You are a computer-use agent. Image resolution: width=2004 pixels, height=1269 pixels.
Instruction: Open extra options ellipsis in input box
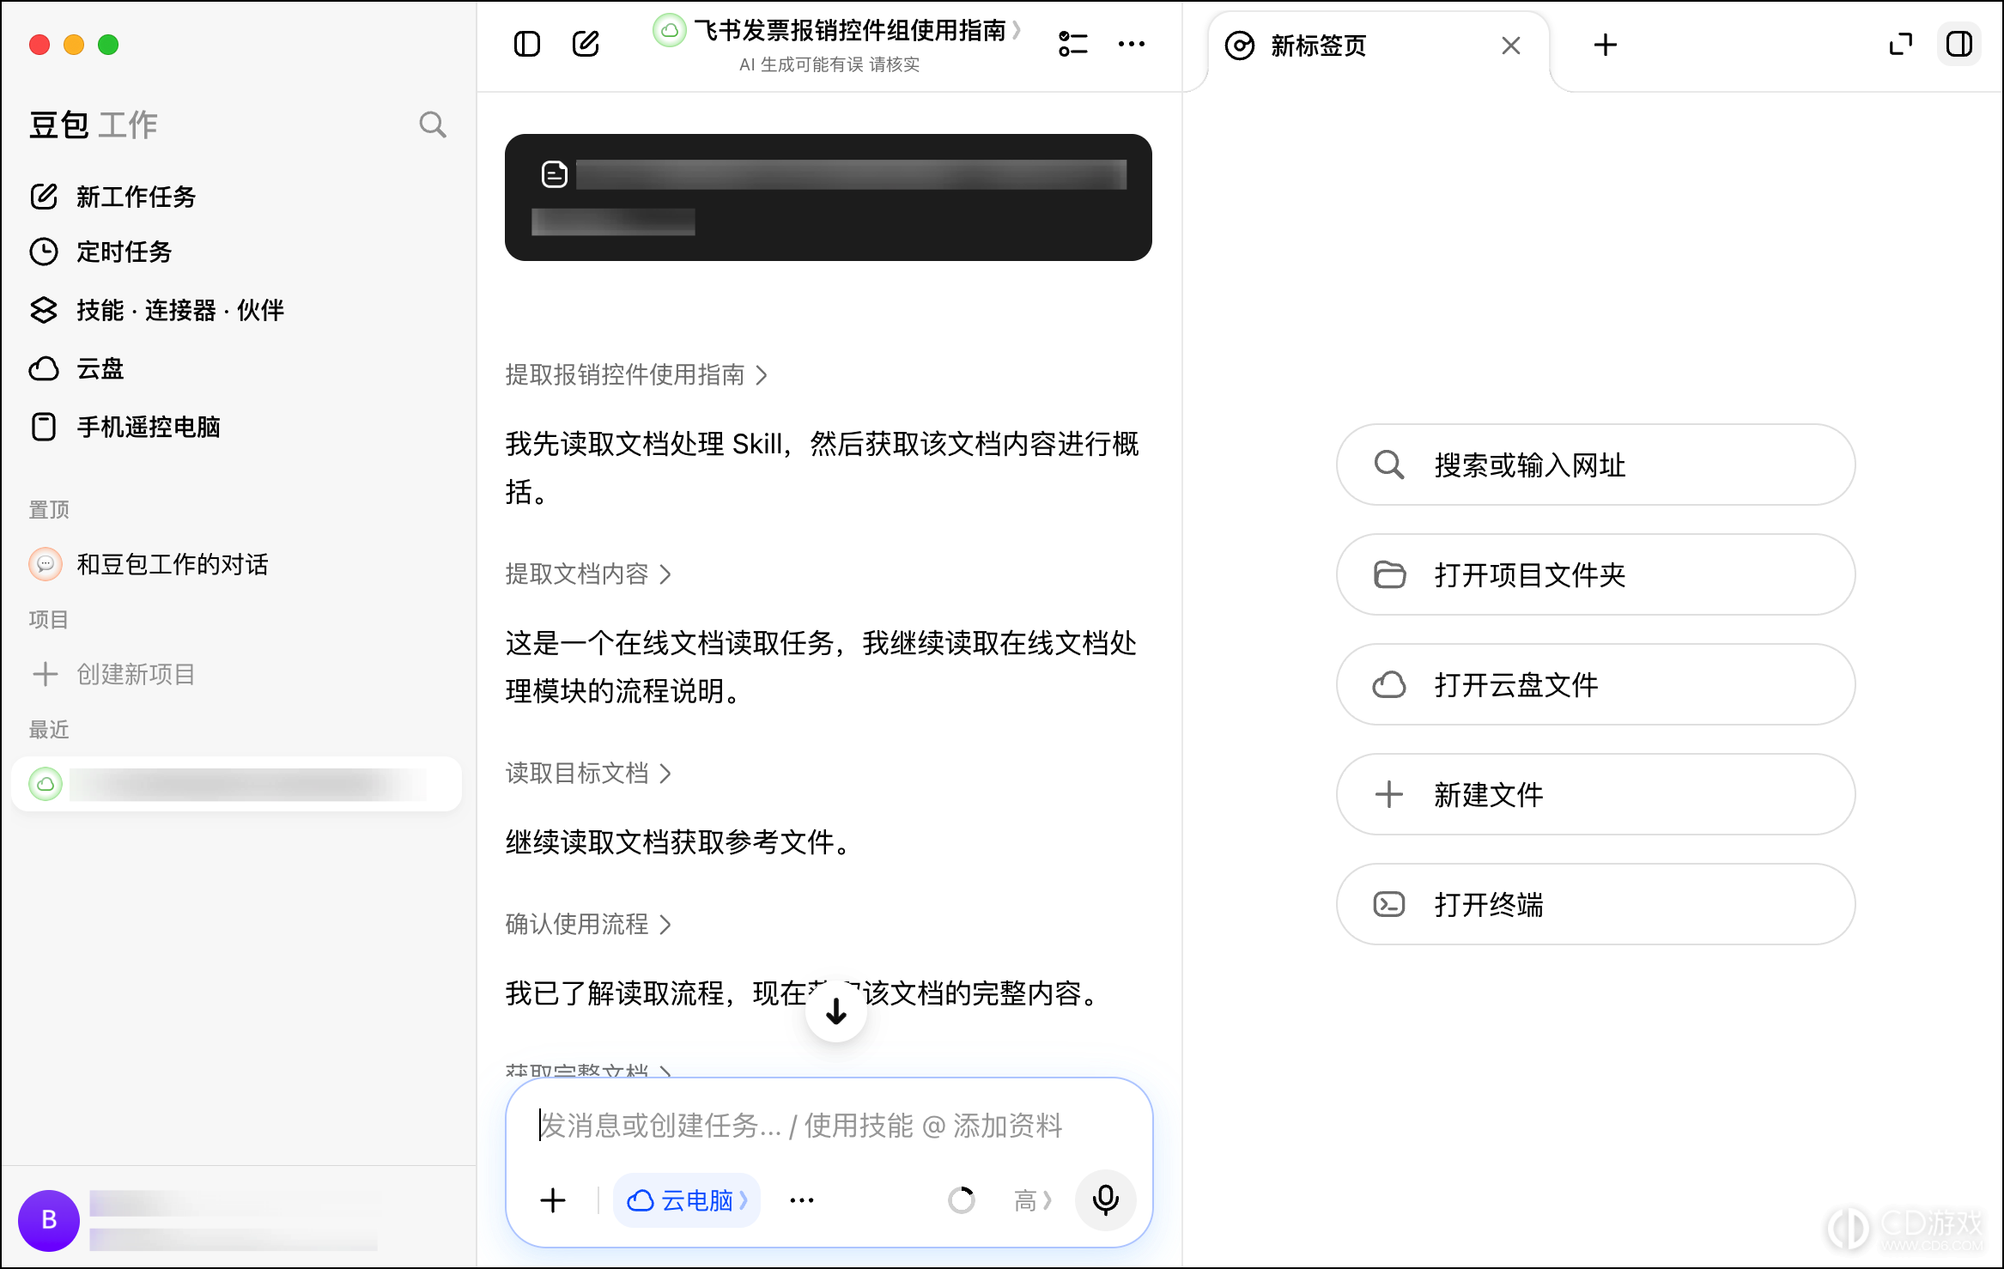[x=801, y=1200]
